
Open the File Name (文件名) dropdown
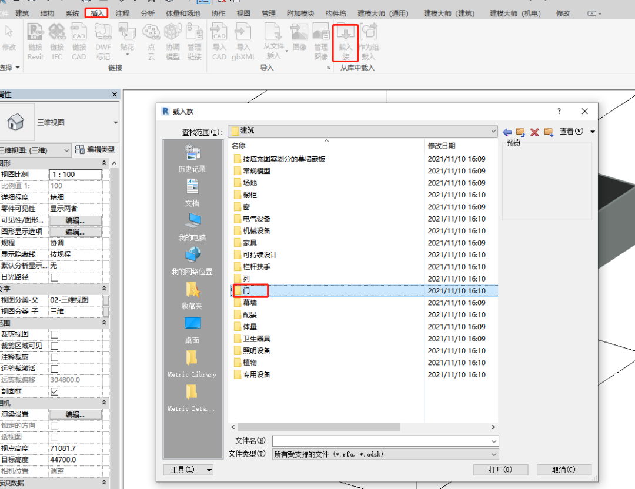[x=494, y=441]
